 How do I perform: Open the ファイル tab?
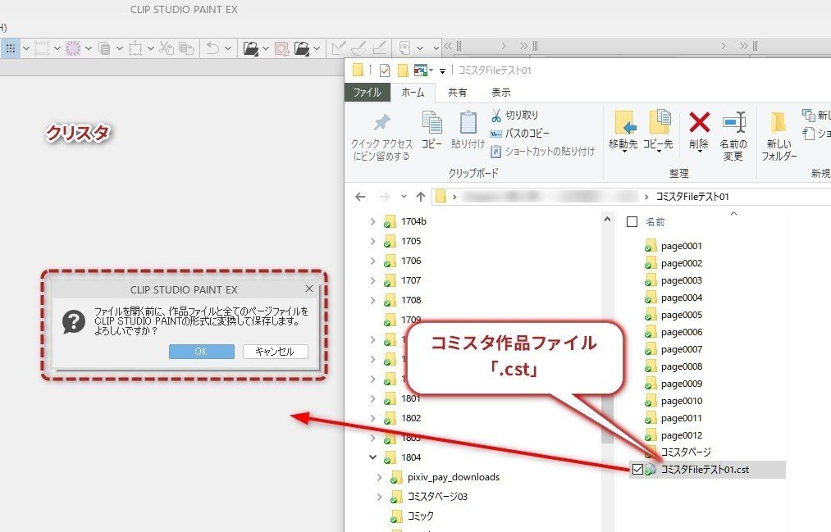coord(368,93)
